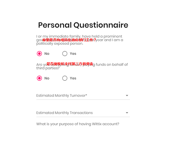The height and width of the screenshot is (147, 176).
Task: Click the 'No' label under third parties question
Action: coord(47,78)
